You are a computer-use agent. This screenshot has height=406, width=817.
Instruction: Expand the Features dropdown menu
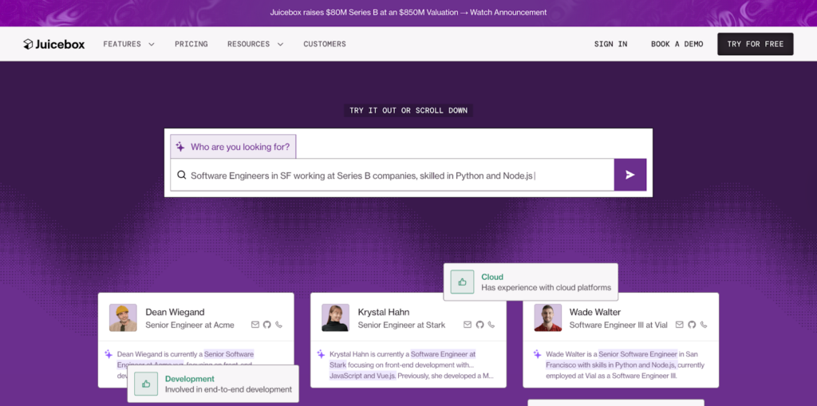[x=128, y=45]
